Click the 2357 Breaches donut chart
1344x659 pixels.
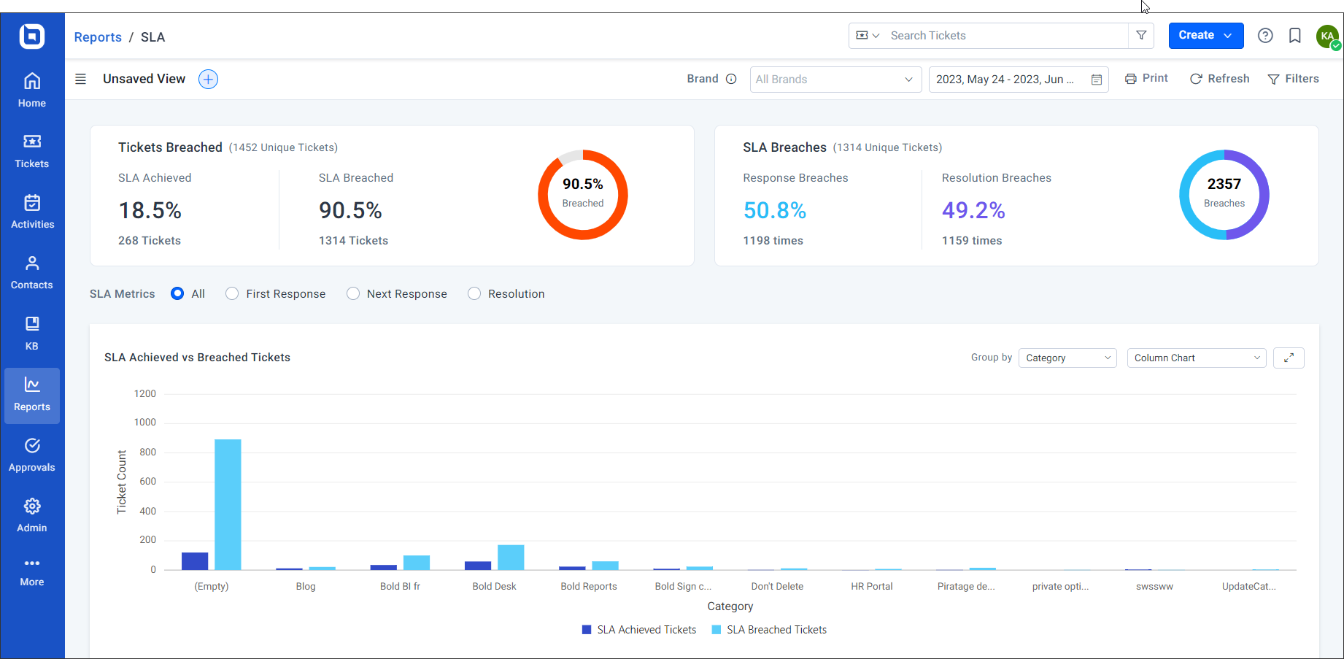tap(1224, 195)
